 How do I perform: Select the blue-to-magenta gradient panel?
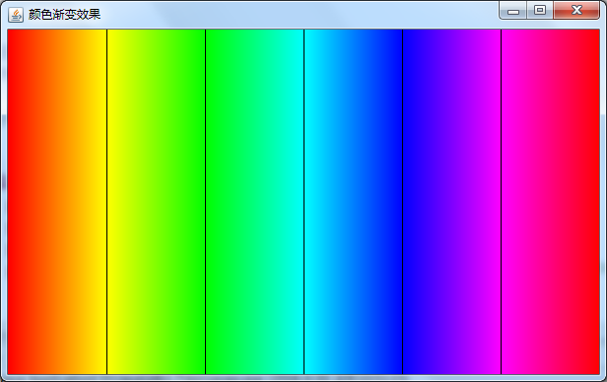(x=451, y=202)
